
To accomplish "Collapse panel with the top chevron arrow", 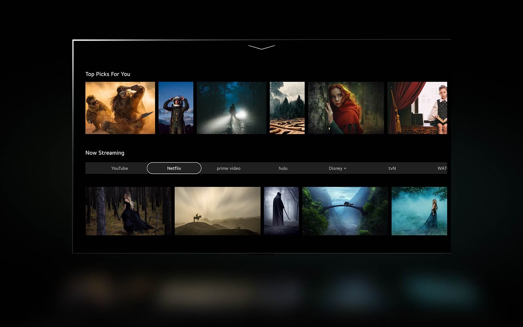I will (261, 47).
